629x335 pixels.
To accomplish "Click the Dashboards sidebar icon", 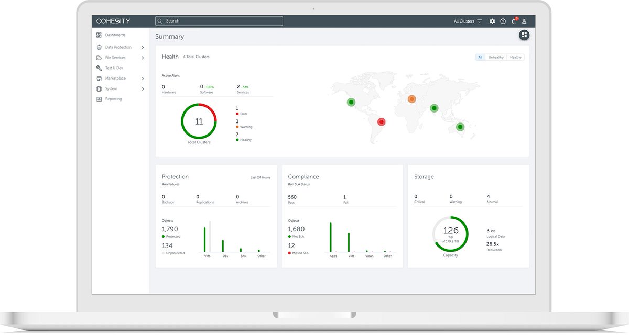I will [99, 35].
